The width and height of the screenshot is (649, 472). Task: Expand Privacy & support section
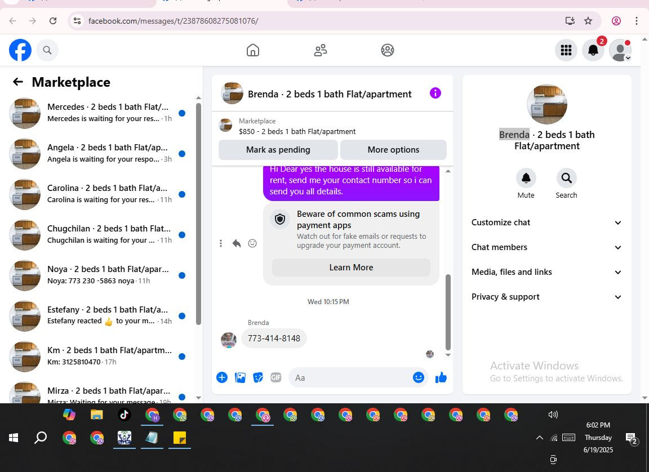click(546, 297)
